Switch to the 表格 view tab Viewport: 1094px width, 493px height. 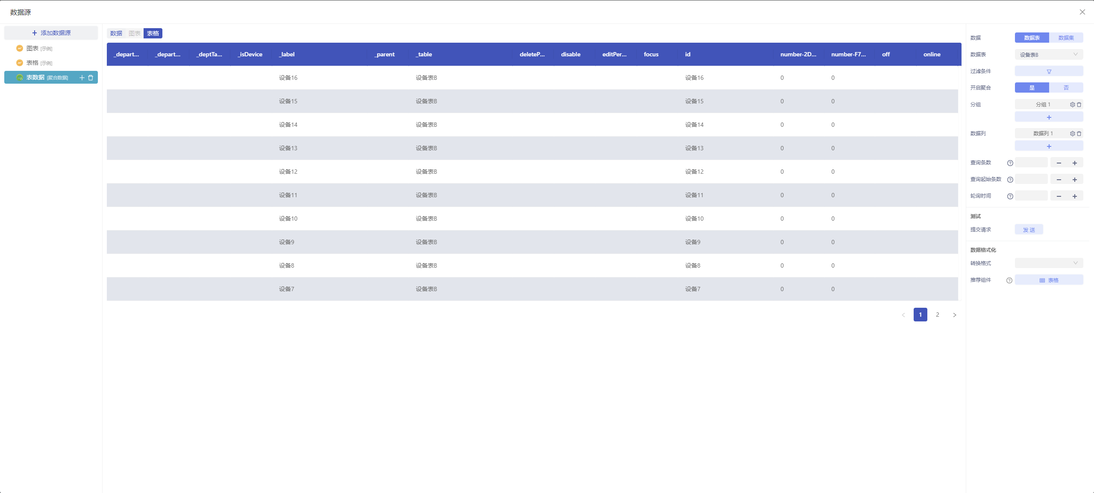[153, 33]
